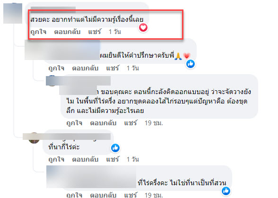278x198 pixels.
Task: Click thumbs-up reaction on ที่ไร่ครึ่งคะ reply
Action: coord(226,191)
